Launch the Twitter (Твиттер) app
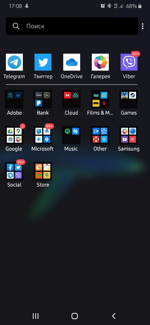This screenshot has width=150, height=325. [x=43, y=62]
